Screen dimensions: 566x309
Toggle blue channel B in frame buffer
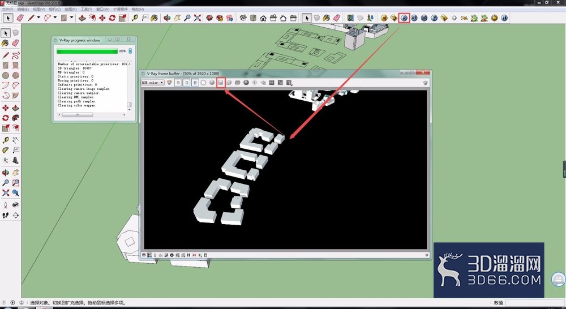(x=195, y=83)
